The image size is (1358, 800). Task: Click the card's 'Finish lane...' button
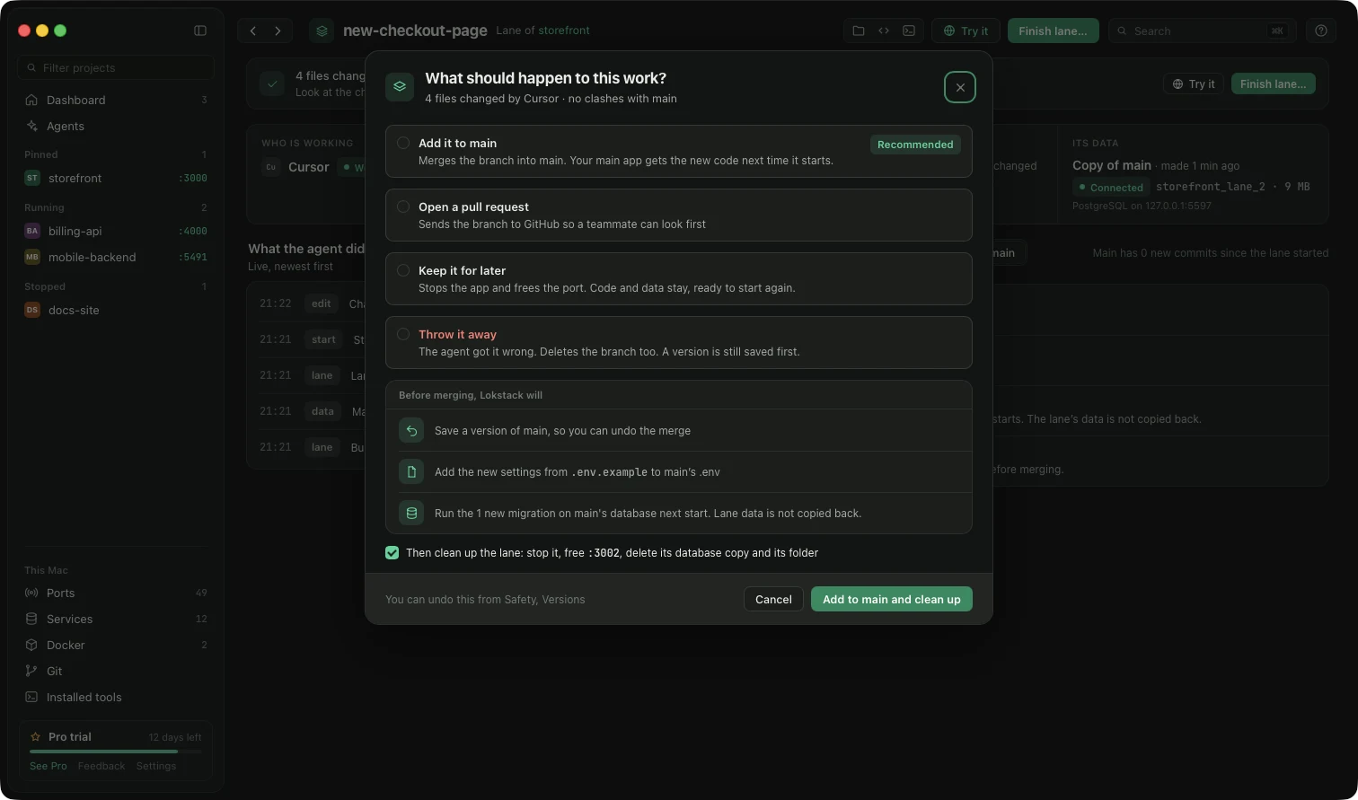1274,84
